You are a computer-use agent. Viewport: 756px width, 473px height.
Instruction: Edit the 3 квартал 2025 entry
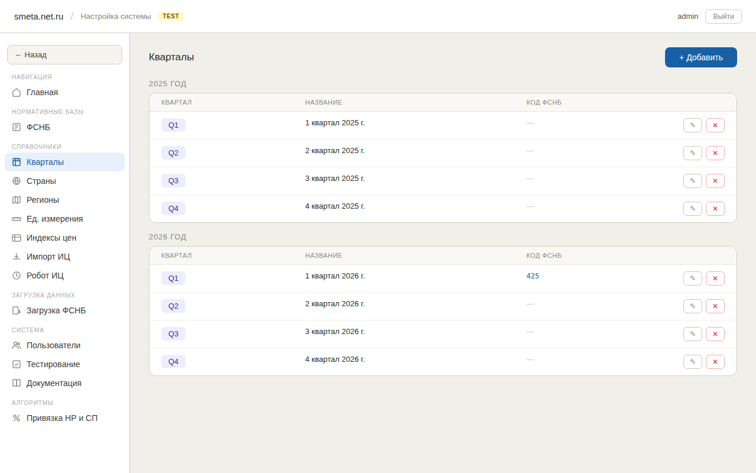692,181
